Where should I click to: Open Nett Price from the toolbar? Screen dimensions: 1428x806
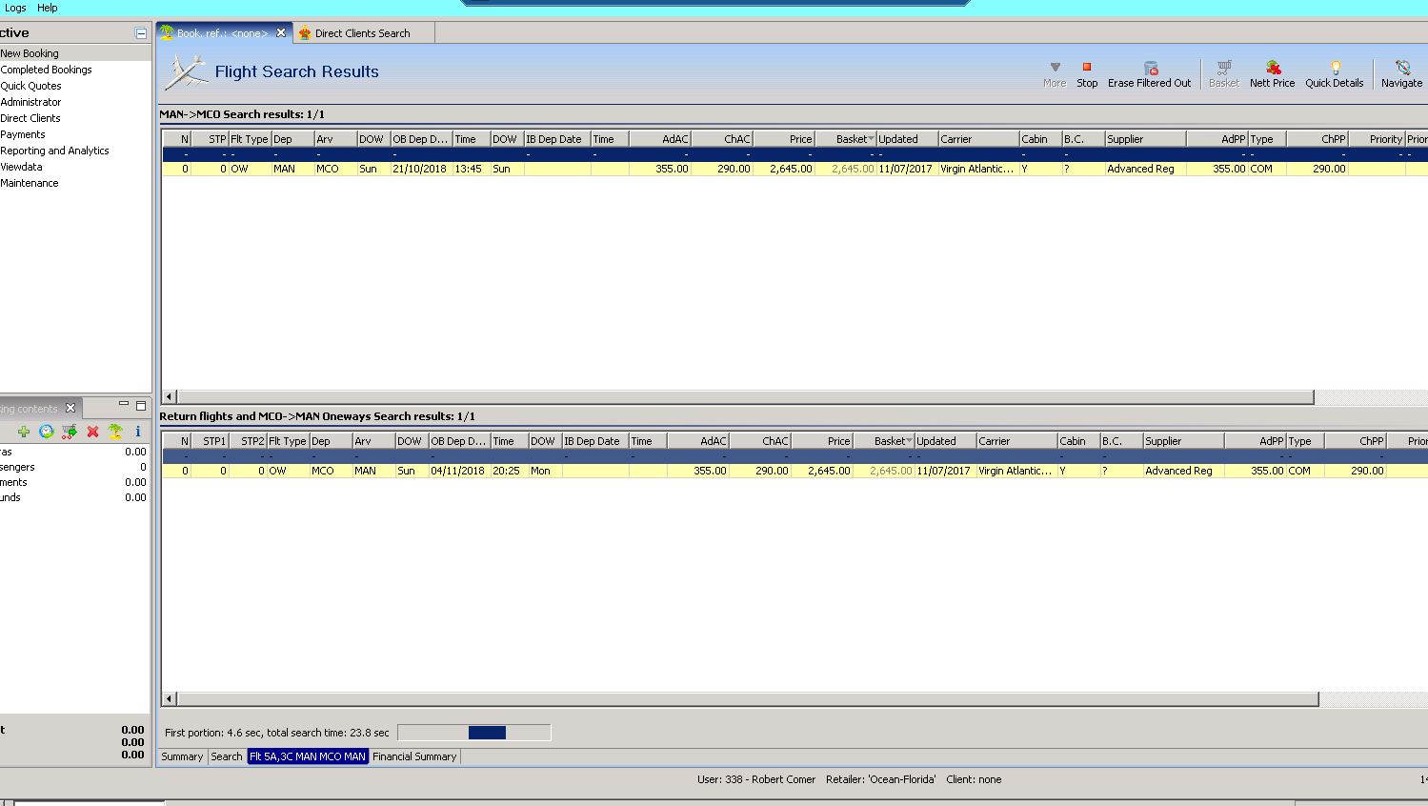click(x=1272, y=68)
